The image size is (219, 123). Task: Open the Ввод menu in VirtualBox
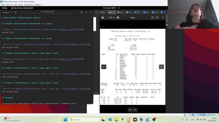(x=21, y=5)
